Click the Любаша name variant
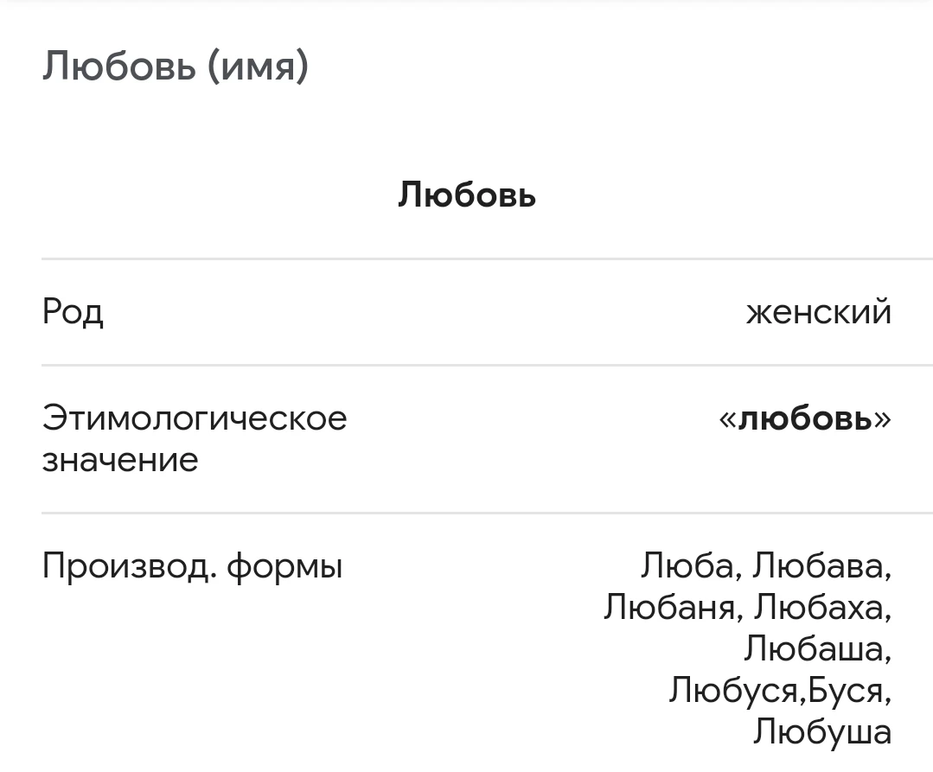Viewport: 933px width, 772px height. 815,649
